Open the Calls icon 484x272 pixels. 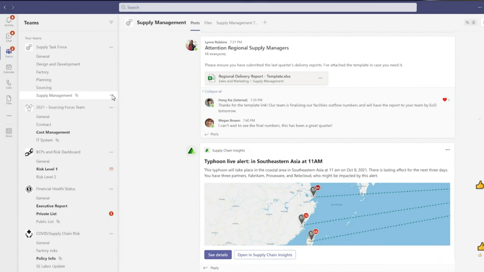[9, 84]
